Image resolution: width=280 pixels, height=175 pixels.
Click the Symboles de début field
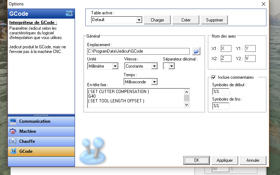220,92
